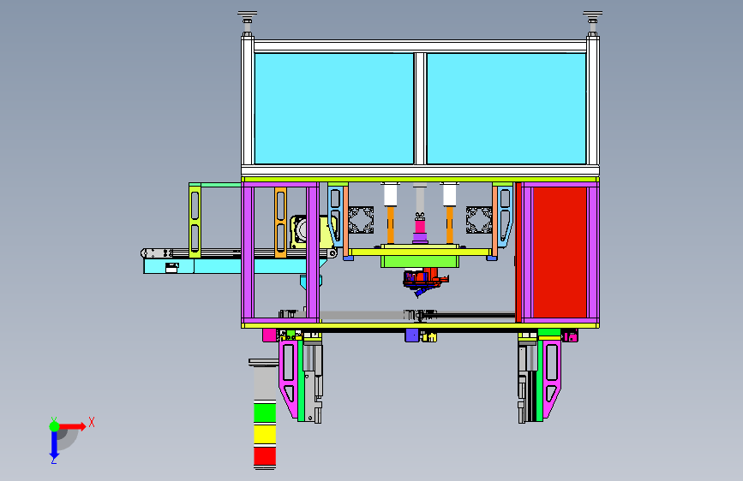Select the red gripper head assembly
The image size is (743, 481).
425,279
